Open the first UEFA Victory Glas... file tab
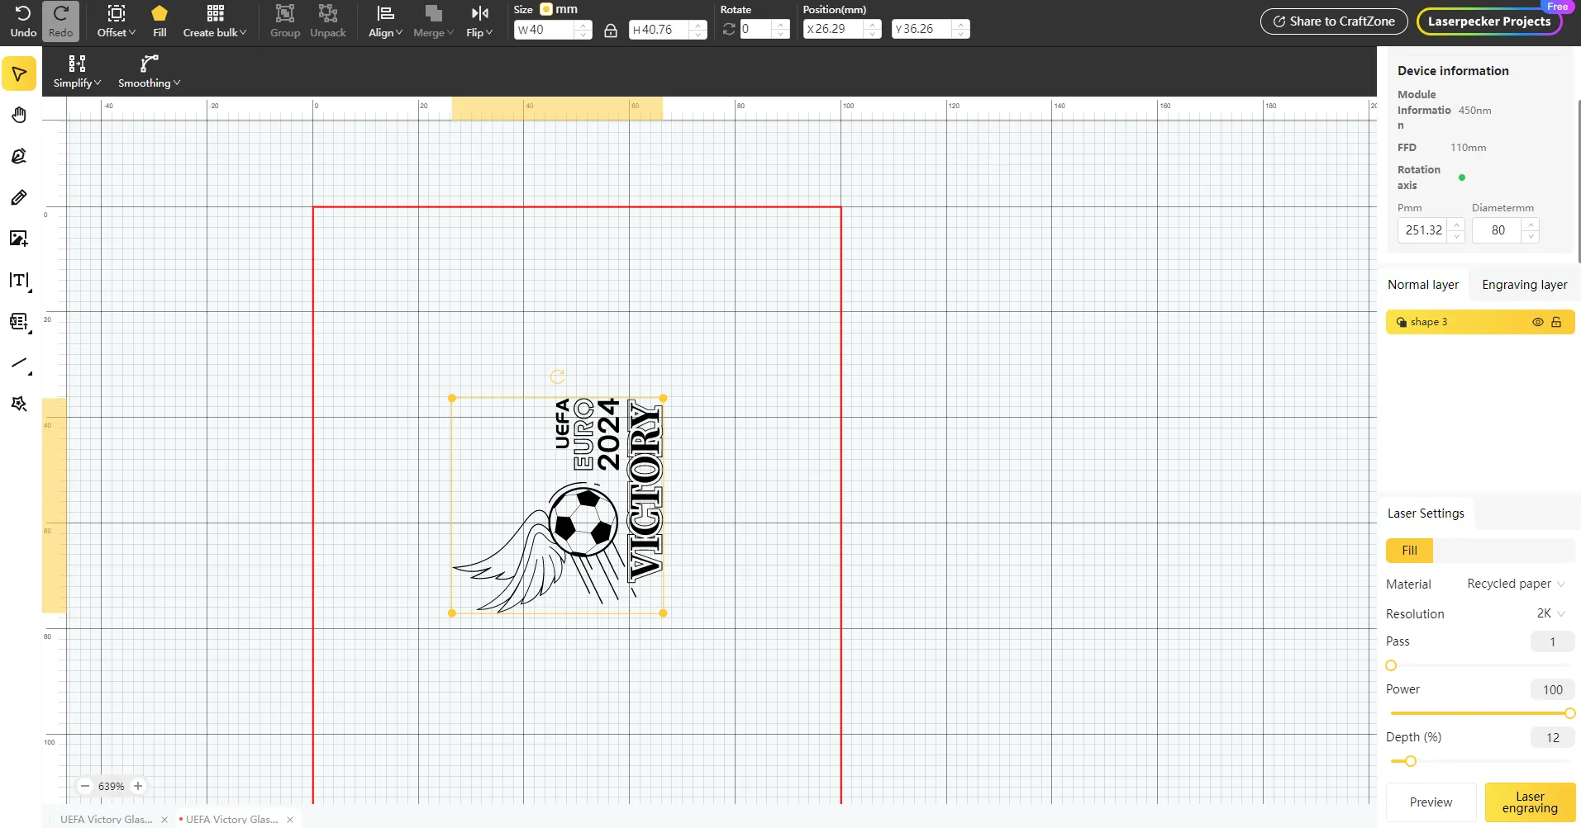This screenshot has width=1581, height=828. (x=107, y=819)
